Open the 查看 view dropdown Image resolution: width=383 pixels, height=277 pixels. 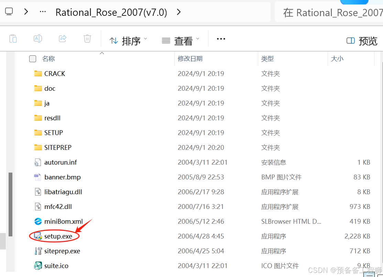180,41
